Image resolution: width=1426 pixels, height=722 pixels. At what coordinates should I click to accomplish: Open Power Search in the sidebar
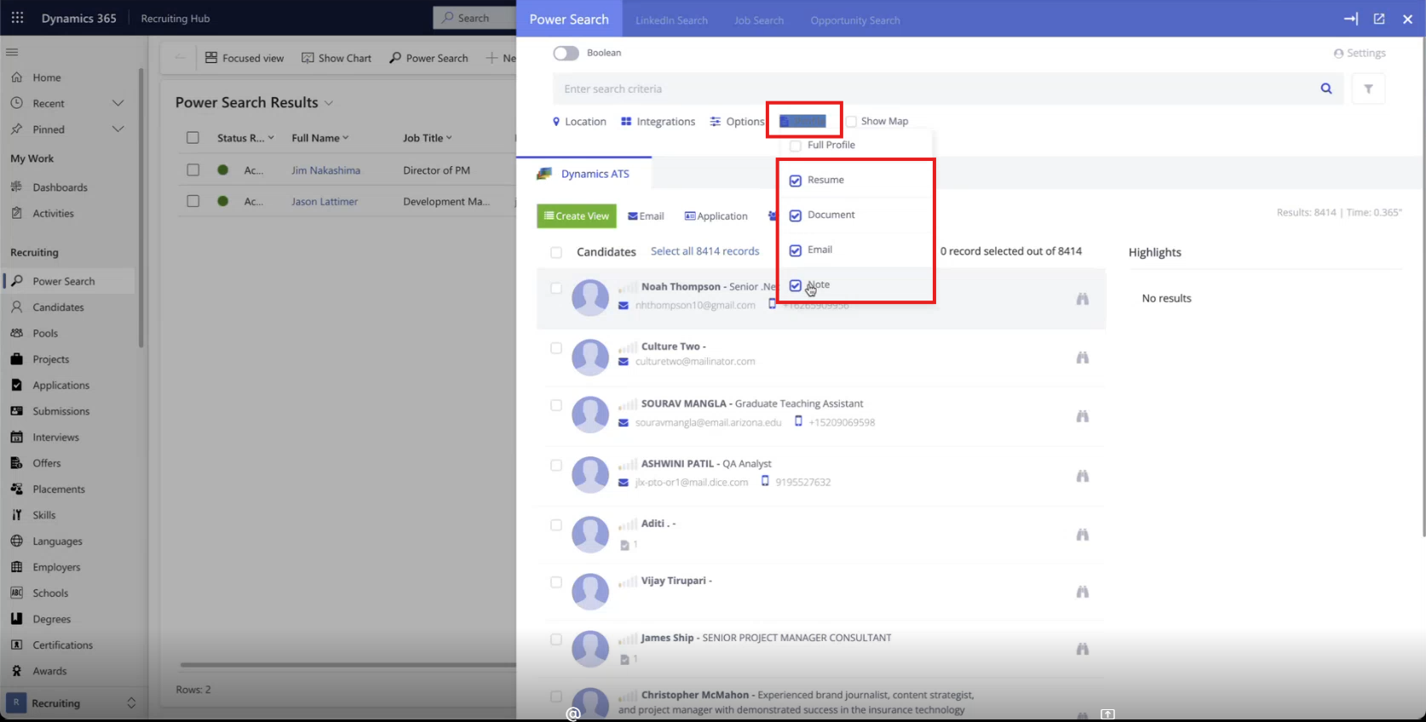pyautogui.click(x=64, y=281)
